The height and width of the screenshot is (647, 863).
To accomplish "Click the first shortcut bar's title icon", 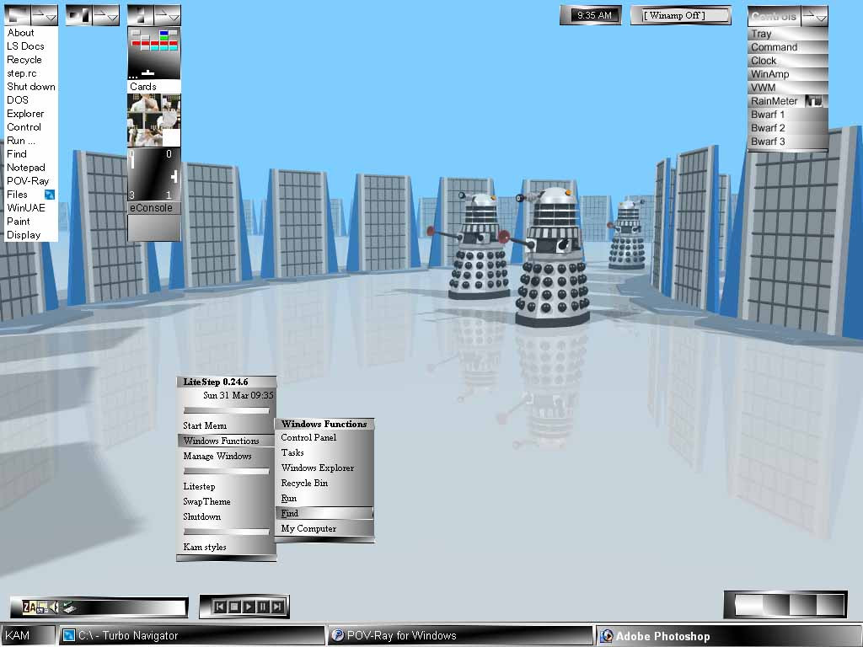I will [x=18, y=15].
